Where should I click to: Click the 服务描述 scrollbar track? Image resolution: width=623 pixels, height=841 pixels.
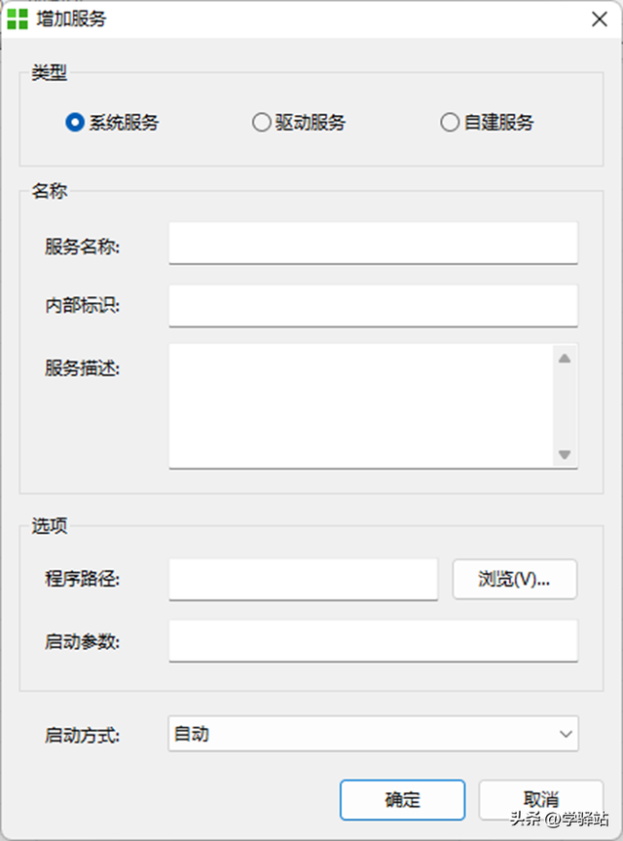click(564, 406)
